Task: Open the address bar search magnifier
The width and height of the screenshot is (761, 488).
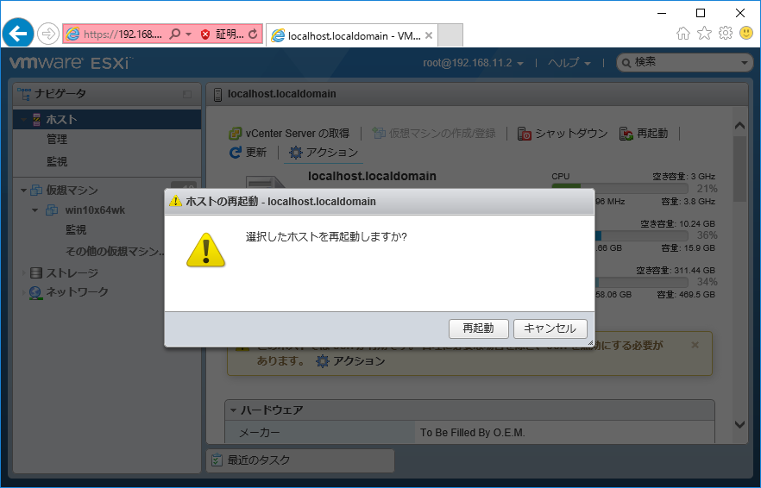Action: [x=174, y=34]
